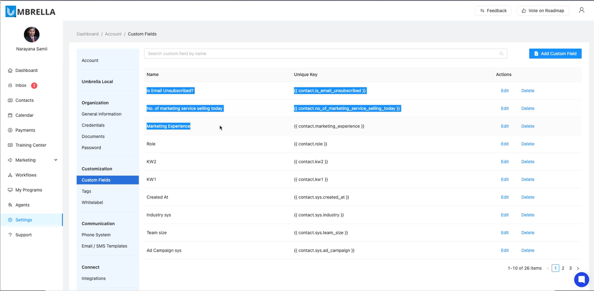Image resolution: width=594 pixels, height=291 pixels.
Task: Open My Programs in sidebar
Action: click(x=29, y=190)
